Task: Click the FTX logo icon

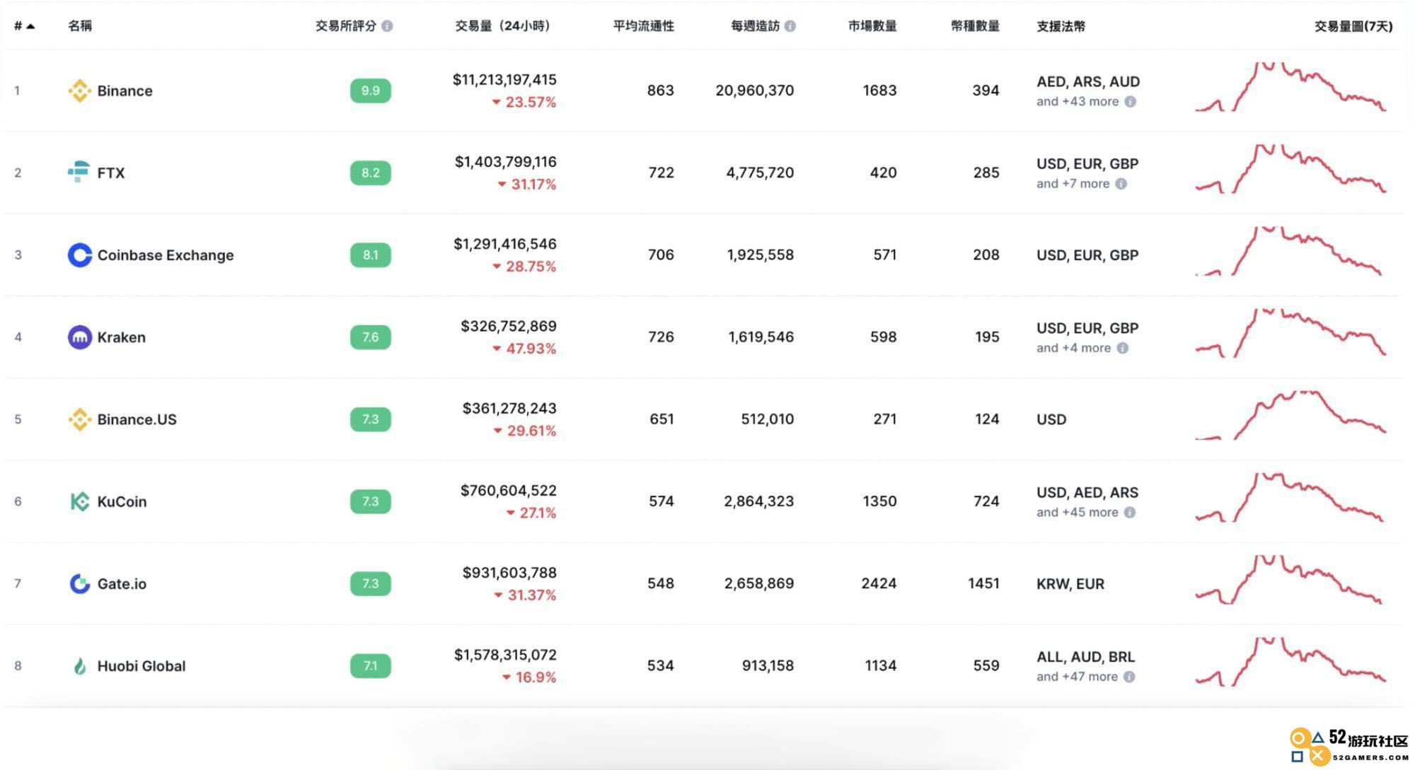Action: 79,172
